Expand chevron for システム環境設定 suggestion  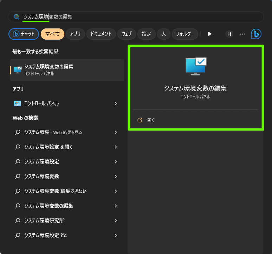tap(116, 162)
